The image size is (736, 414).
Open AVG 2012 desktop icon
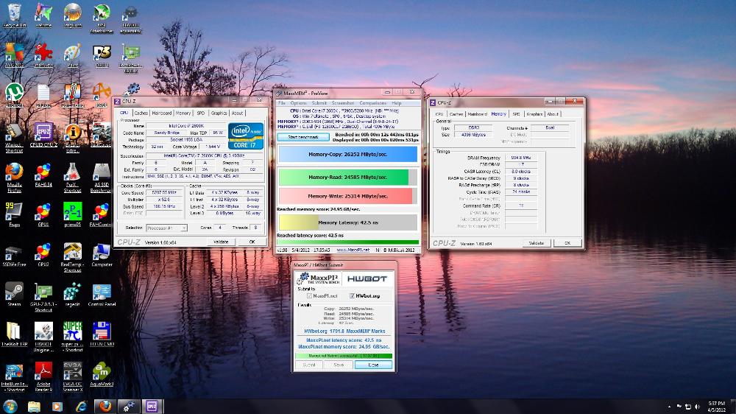[15, 55]
